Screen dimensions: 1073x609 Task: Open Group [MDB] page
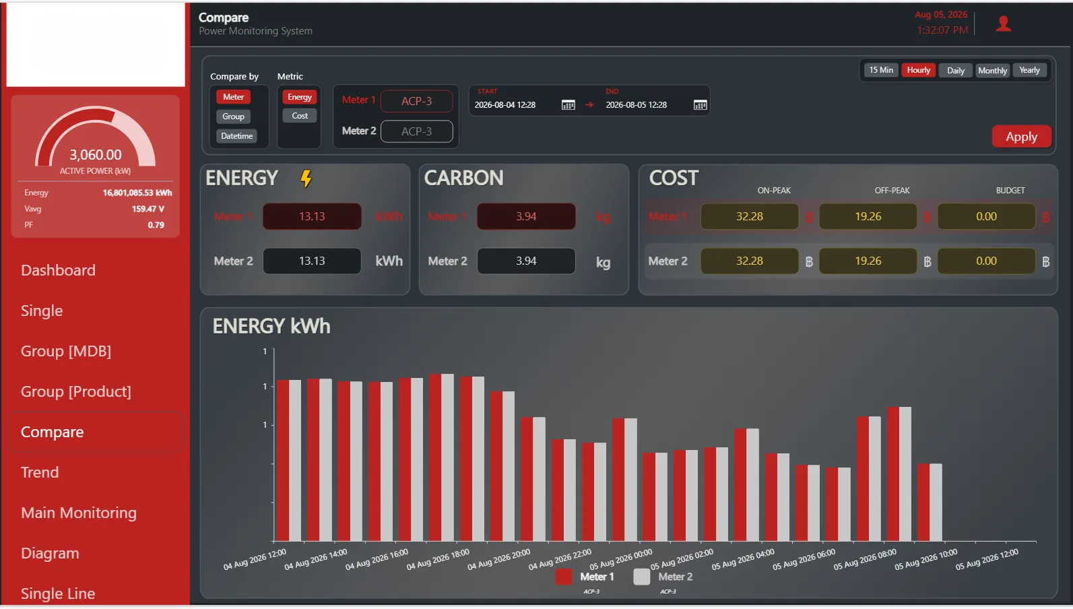point(66,351)
